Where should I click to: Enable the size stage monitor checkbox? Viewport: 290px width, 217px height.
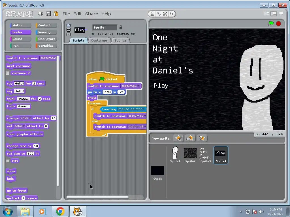point(8,160)
